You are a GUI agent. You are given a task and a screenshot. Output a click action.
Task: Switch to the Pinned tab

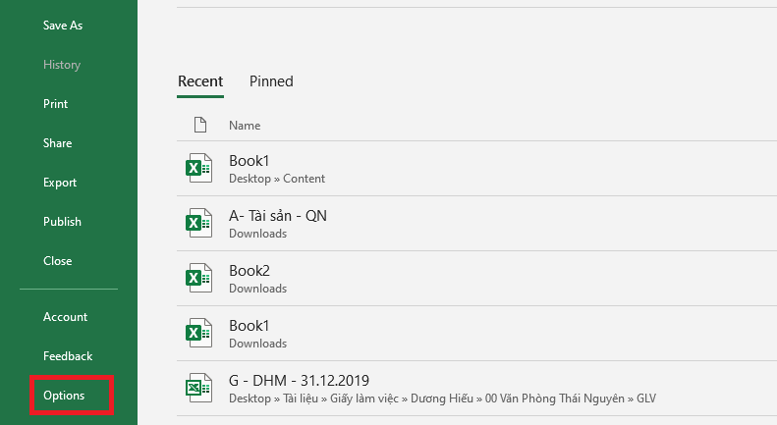tap(271, 81)
